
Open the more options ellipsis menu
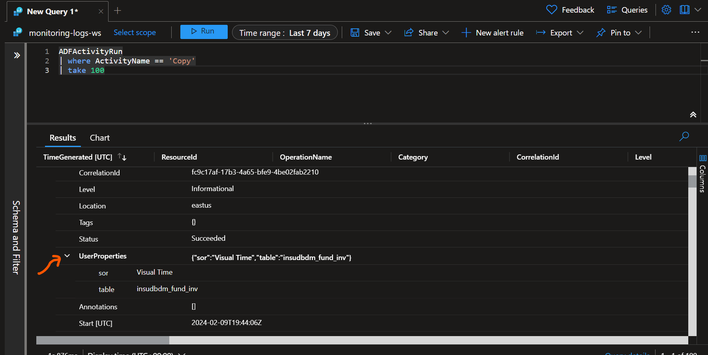pos(695,32)
